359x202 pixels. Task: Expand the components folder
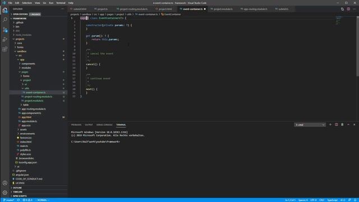coord(28,63)
